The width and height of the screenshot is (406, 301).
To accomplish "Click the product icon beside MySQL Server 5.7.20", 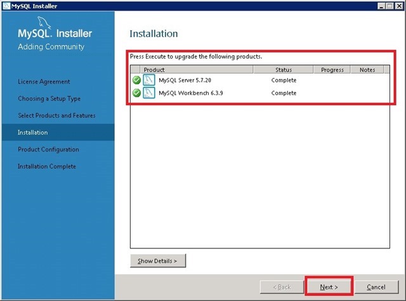I will tap(149, 80).
